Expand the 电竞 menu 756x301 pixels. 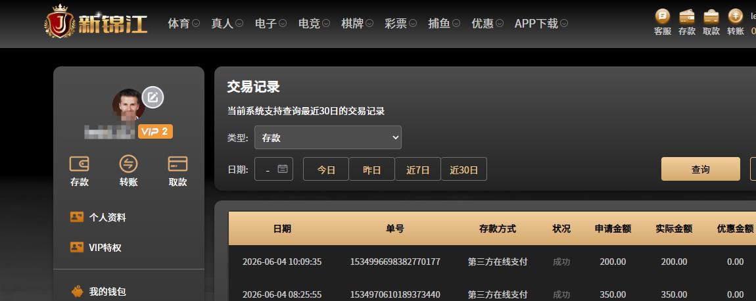(x=314, y=23)
